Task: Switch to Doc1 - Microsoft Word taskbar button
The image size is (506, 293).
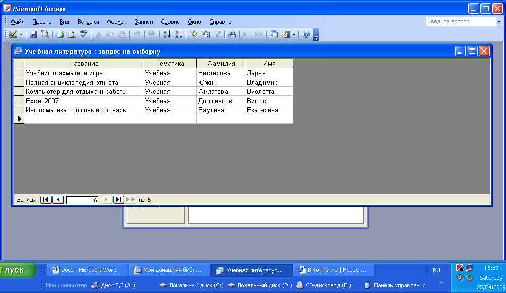Action: click(x=87, y=270)
